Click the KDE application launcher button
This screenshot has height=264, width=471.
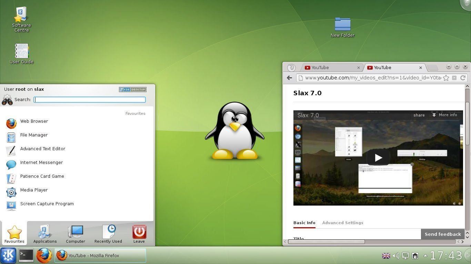[x=8, y=255]
